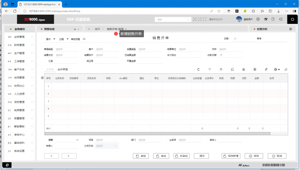The height and width of the screenshot is (170, 300).
Task: Open the 过程 dropdown menu
Action: point(64,39)
